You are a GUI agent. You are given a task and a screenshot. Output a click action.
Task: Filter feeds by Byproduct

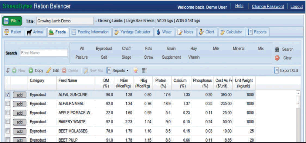[104, 49]
